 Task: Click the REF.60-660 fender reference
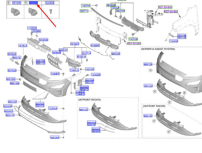(171, 12)
